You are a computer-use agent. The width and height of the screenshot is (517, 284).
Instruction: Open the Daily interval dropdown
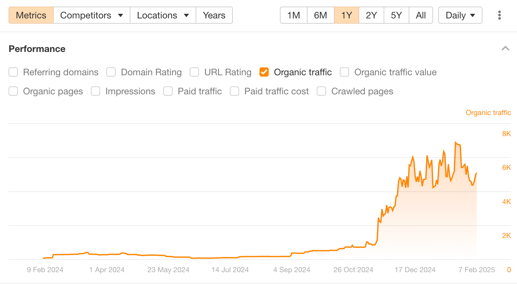click(x=460, y=15)
